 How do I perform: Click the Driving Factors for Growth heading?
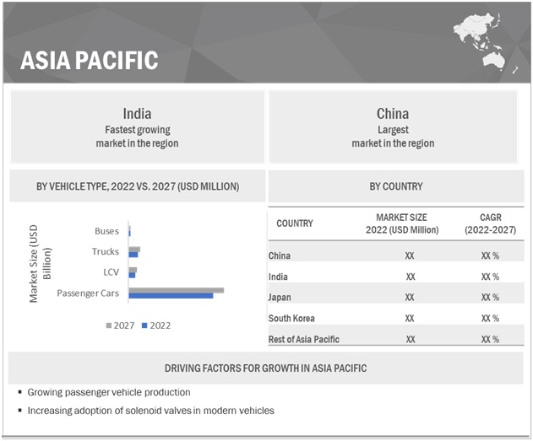[265, 368]
